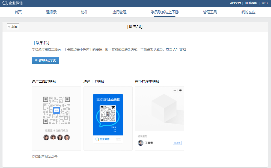Click the large QR code image
The image size is (271, 168).
click(56, 110)
